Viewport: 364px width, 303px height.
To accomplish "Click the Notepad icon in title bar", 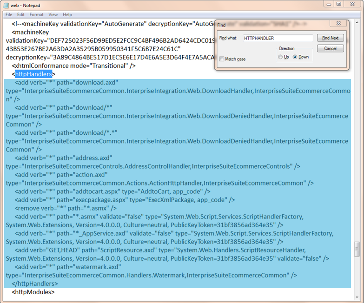I will coord(6,5).
